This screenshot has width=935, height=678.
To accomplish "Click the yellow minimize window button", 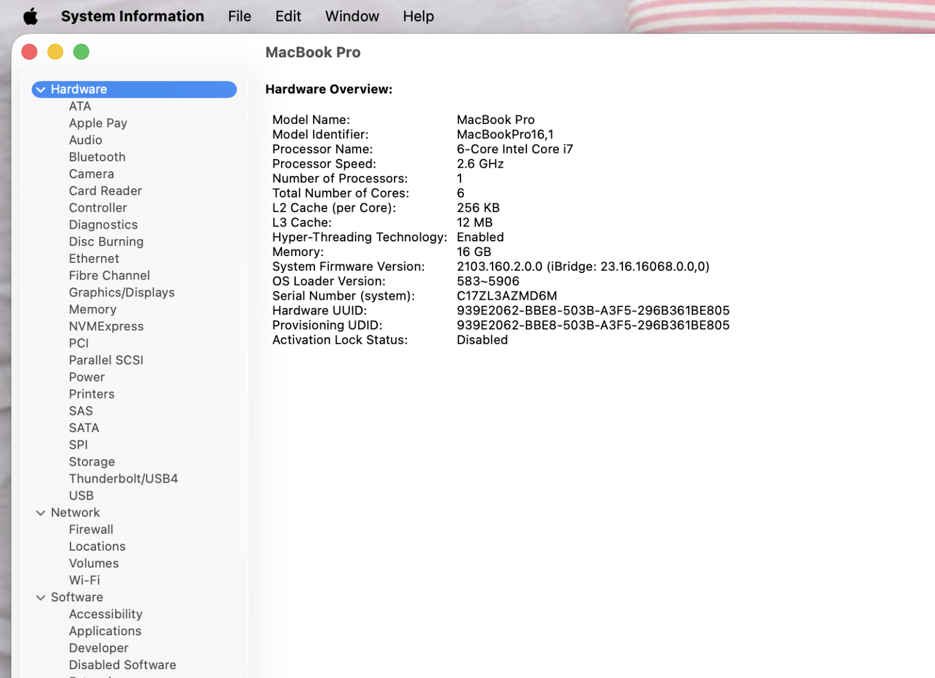I will 55,52.
